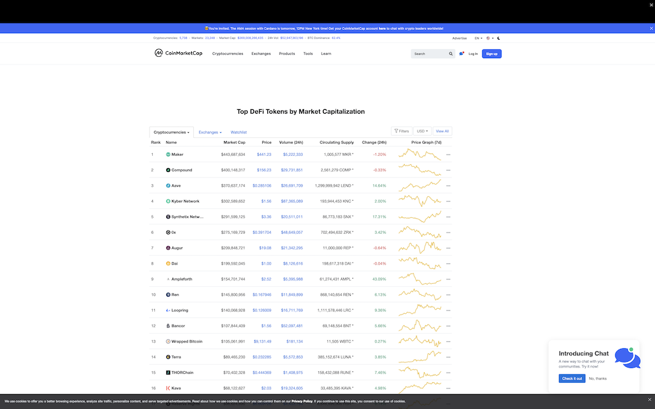Dismiss chat popup with No, thanks
This screenshot has height=409, width=655.
click(x=598, y=378)
